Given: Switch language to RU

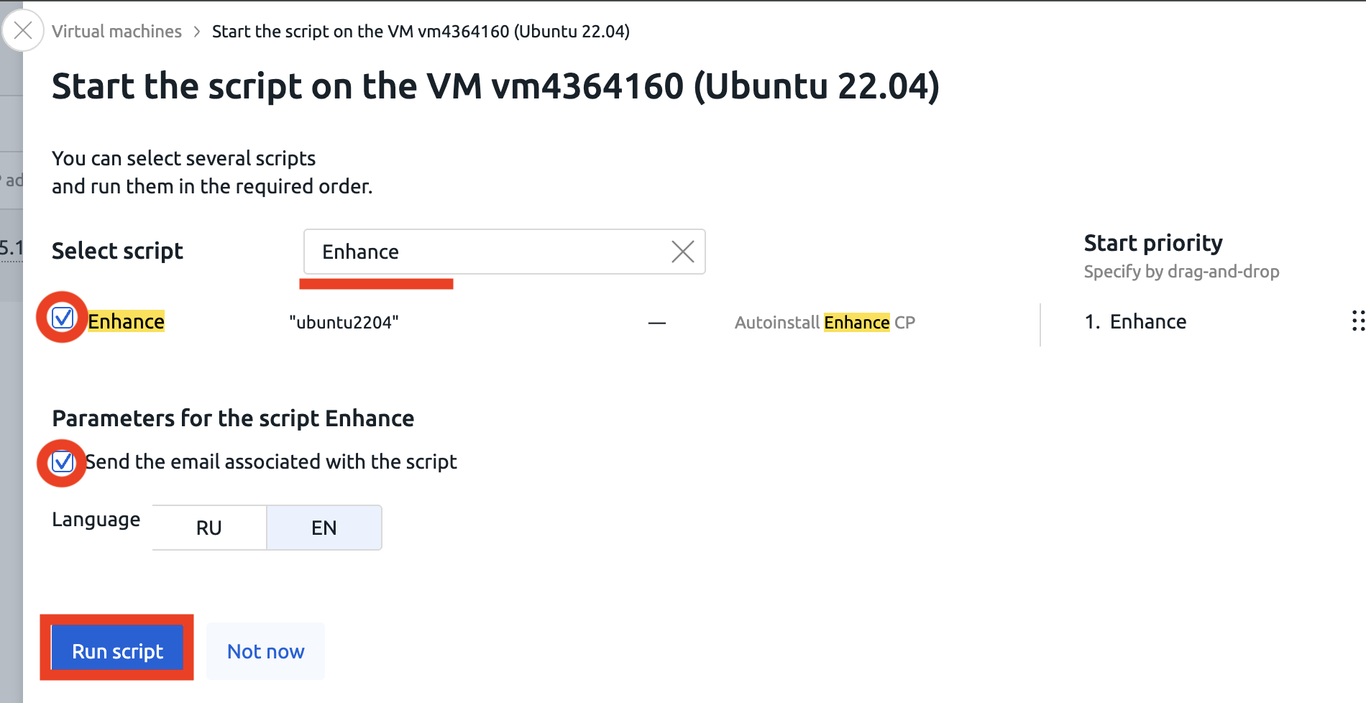Looking at the screenshot, I should coord(209,528).
